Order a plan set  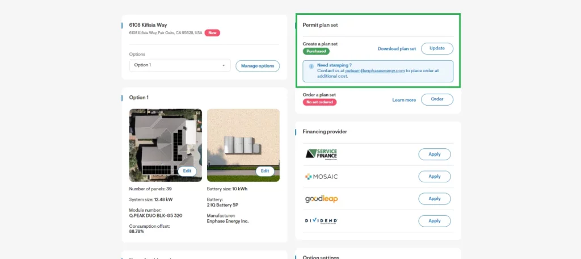pos(437,99)
